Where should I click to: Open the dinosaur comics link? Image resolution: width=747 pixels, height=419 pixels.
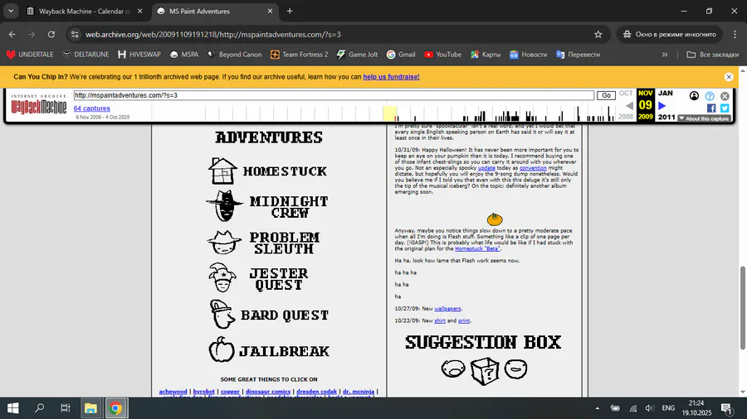click(x=268, y=392)
